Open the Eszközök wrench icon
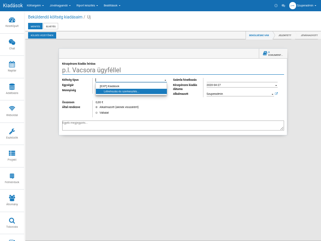Screen dimensions: 321x241 [12, 131]
